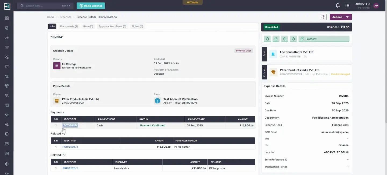Open the settings gear in the sidebar

pyautogui.click(x=7, y=164)
